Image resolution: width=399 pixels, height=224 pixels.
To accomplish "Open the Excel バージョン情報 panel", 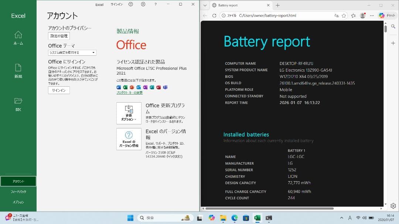I will pyautogui.click(x=128, y=139).
